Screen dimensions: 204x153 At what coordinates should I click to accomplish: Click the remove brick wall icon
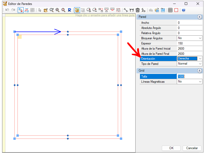(x=83, y=10)
